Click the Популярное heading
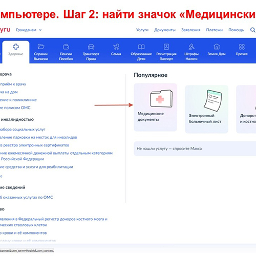 [x=151, y=75]
